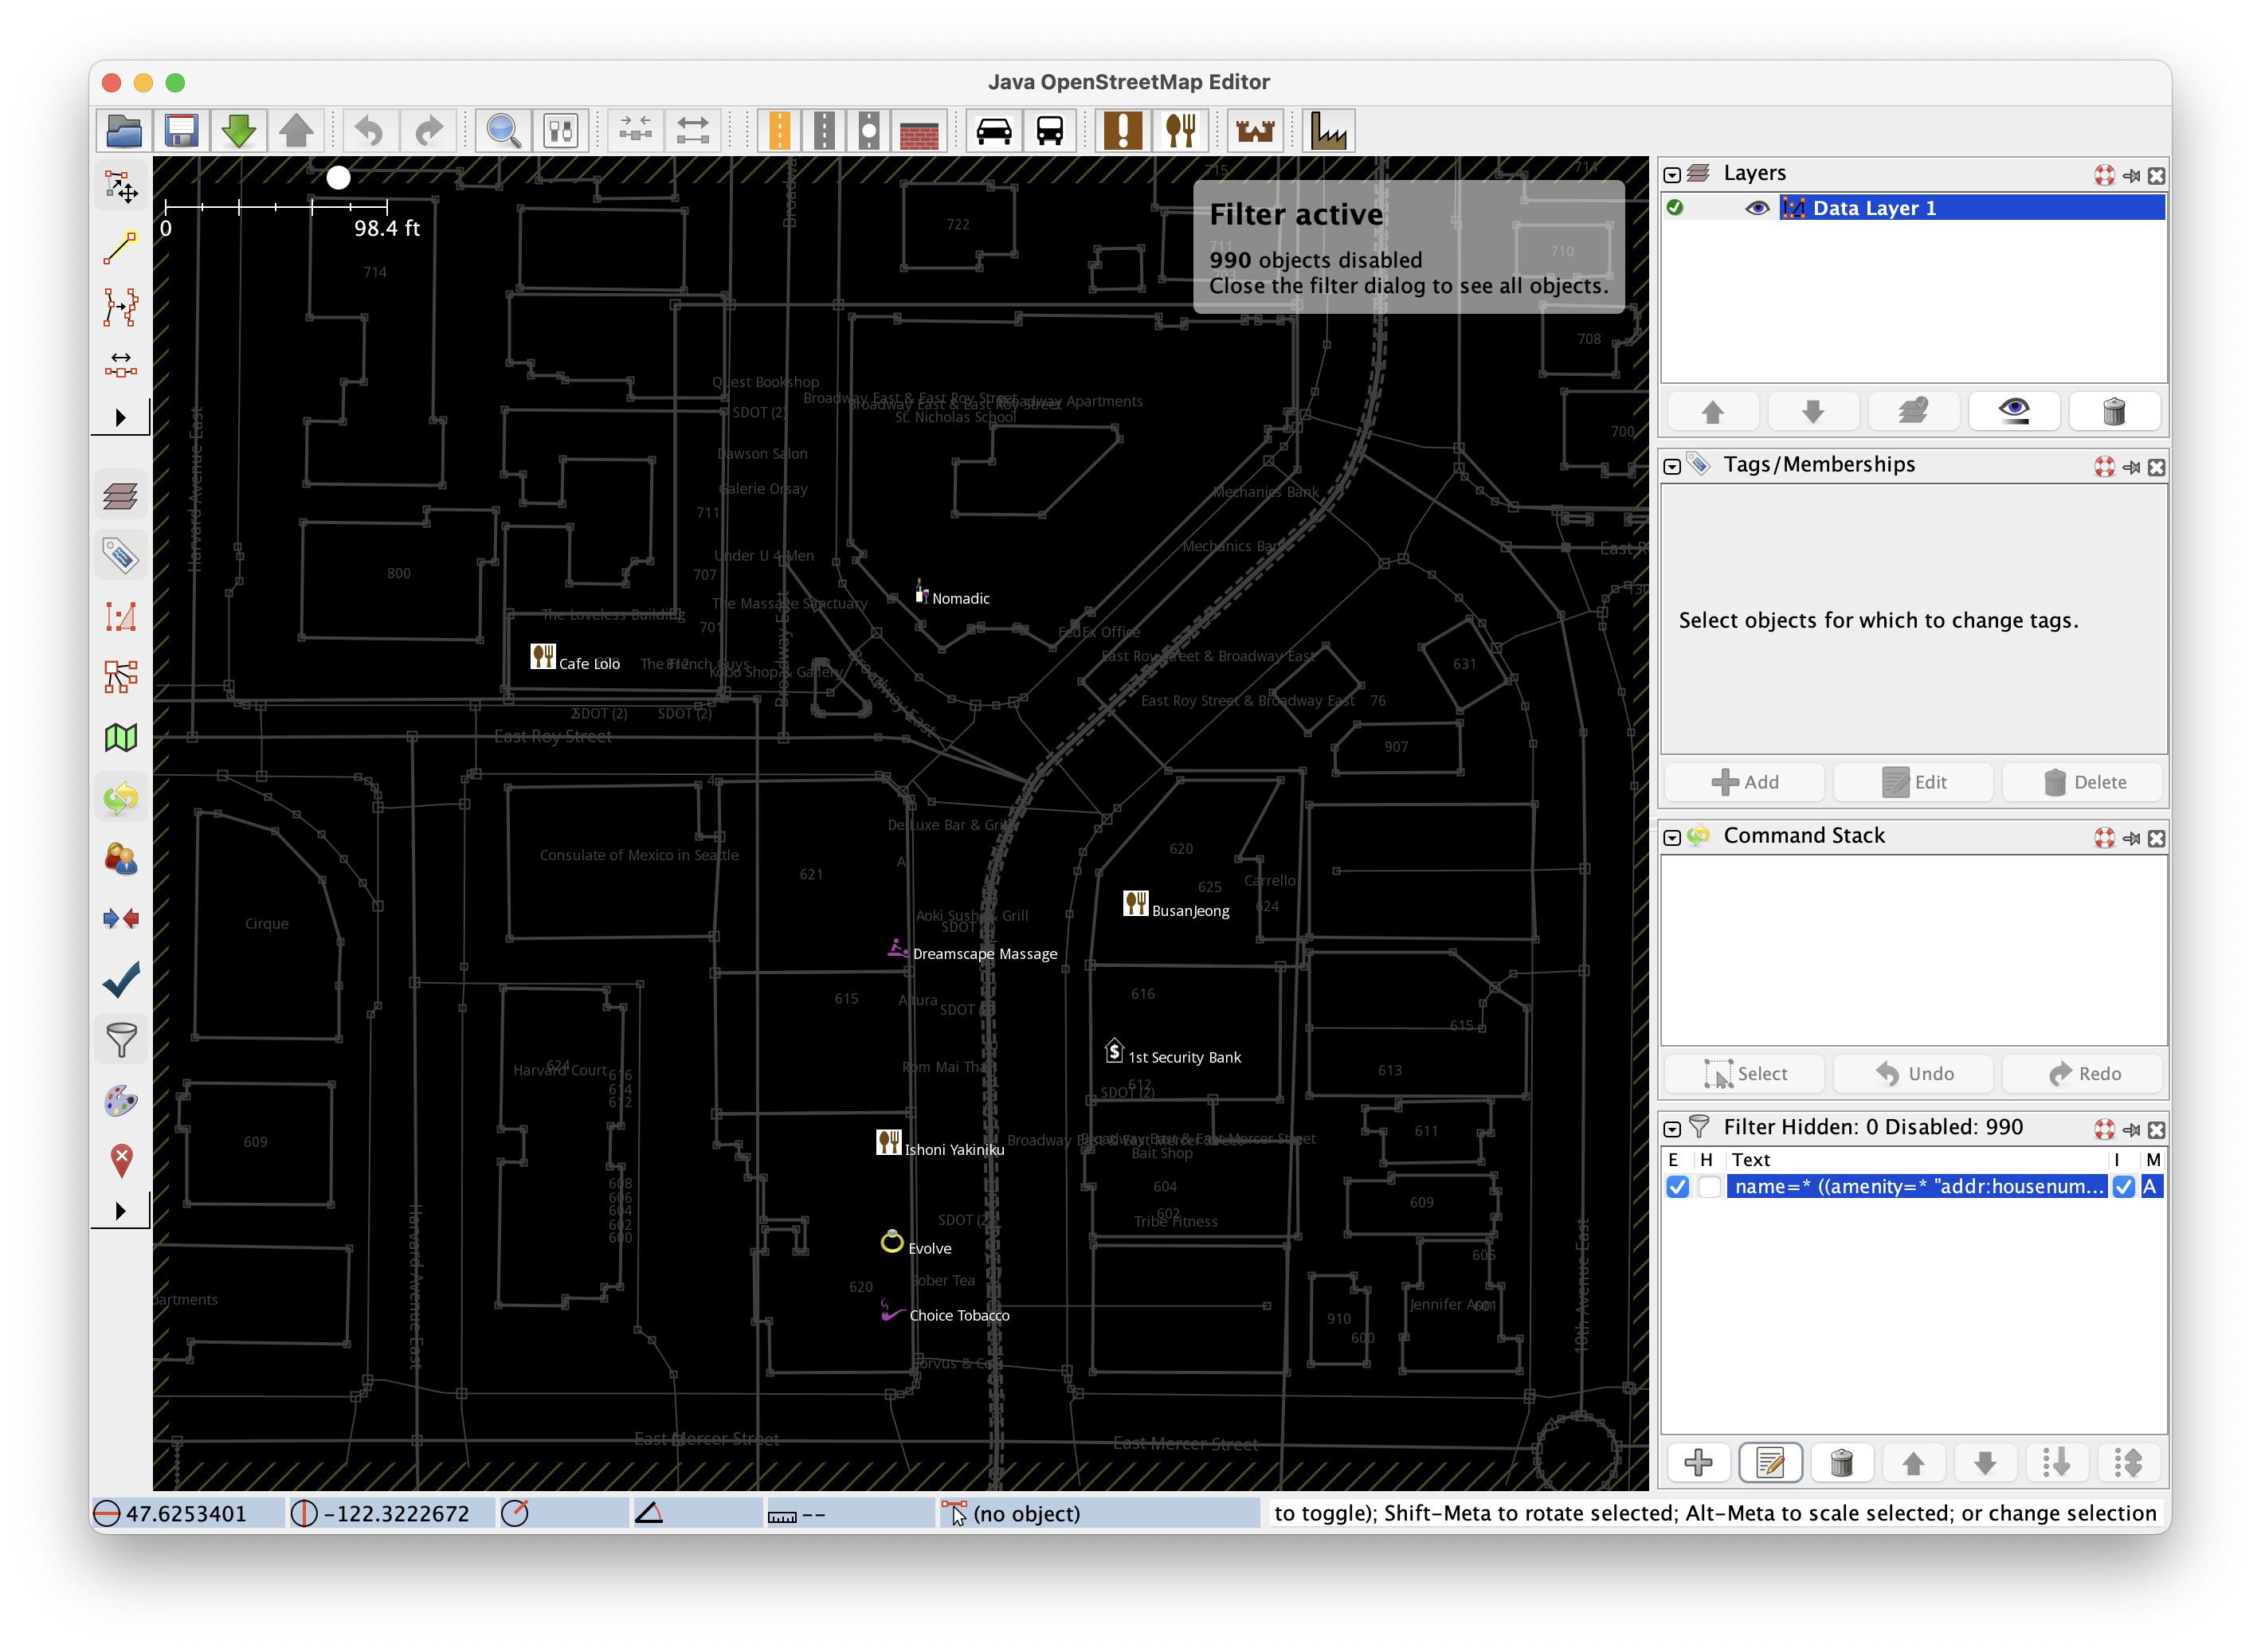Click the Nomadic map node
Image resolution: width=2261 pixels, height=1652 pixels.
pos(921,592)
